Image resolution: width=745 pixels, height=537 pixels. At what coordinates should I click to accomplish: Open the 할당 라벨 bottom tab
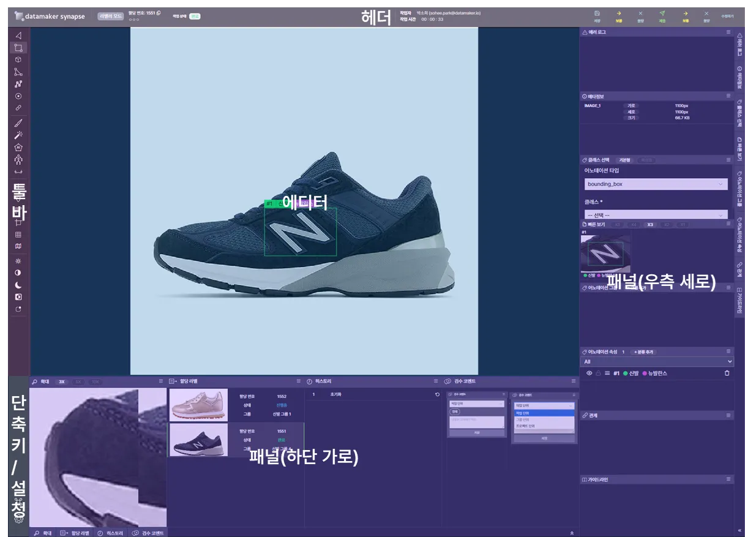click(x=73, y=533)
